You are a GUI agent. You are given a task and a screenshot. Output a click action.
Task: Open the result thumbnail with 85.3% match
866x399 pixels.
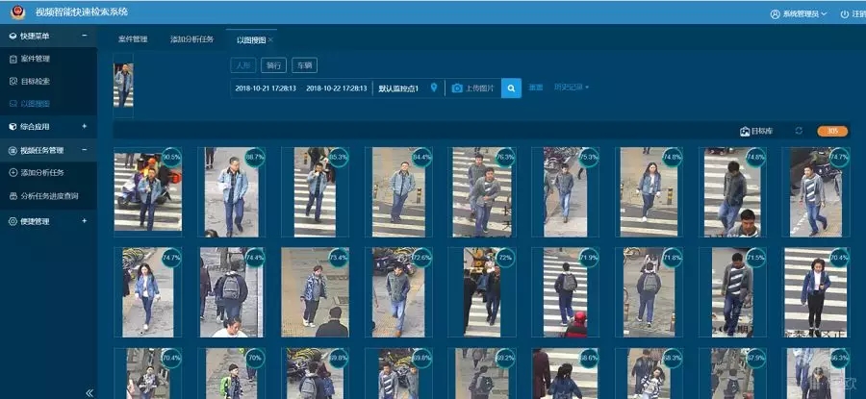(x=315, y=192)
